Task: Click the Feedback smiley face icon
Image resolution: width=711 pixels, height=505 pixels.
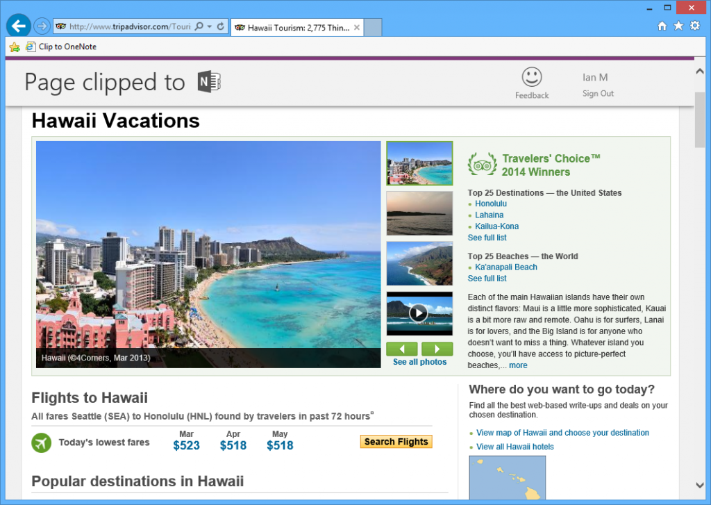Action: pyautogui.click(x=532, y=77)
